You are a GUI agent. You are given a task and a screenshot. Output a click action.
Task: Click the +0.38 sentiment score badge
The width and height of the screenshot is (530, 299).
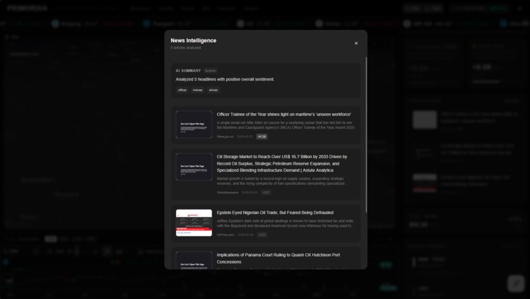[x=262, y=136]
